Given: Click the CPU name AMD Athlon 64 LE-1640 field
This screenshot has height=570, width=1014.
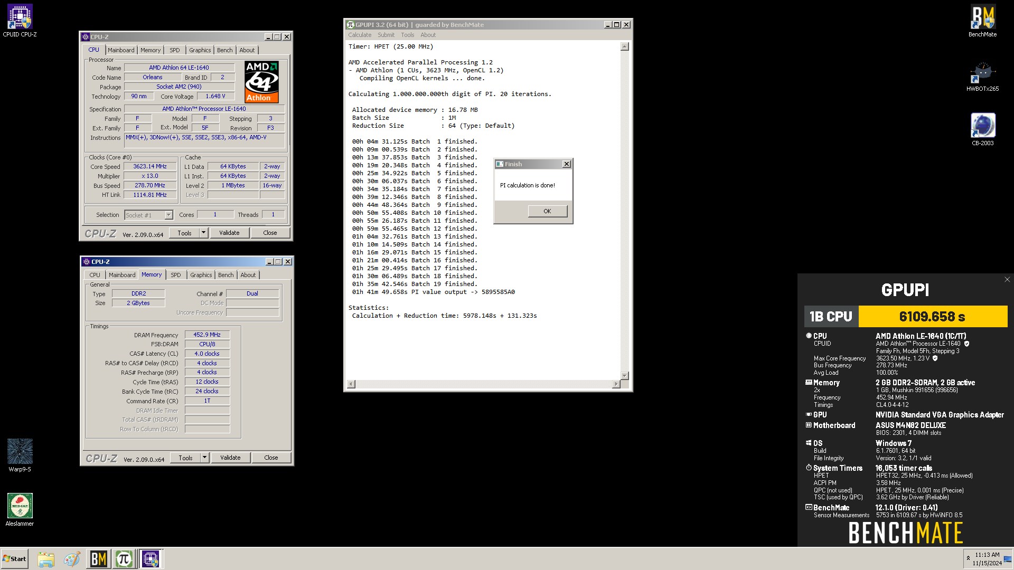Looking at the screenshot, I should point(179,68).
